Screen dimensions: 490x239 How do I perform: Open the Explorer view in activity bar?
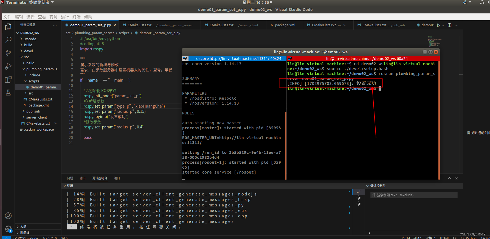click(x=8, y=27)
